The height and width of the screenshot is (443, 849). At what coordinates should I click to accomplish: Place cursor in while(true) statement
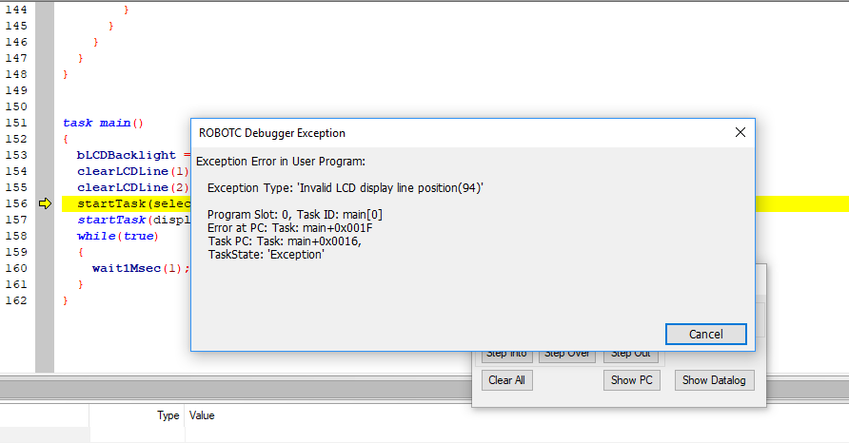click(117, 236)
